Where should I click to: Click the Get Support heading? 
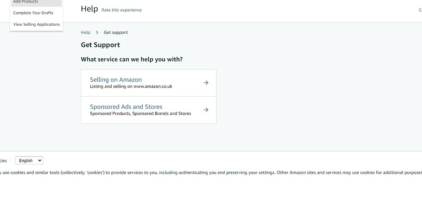point(100,45)
